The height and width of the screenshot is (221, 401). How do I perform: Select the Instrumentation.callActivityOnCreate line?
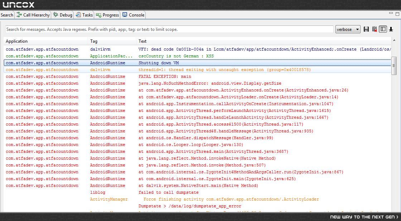pyautogui.click(x=197, y=104)
